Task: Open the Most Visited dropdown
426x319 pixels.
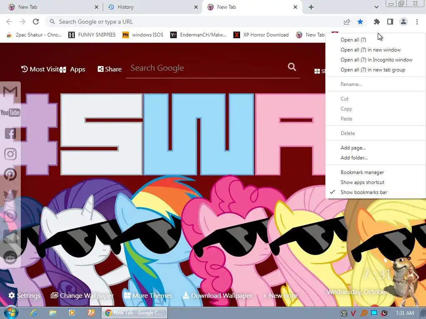Action: pos(40,69)
